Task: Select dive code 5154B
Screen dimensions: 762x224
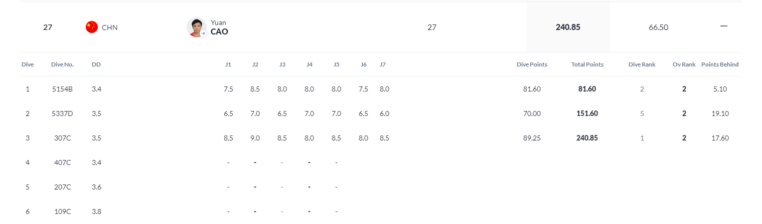Action: pos(63,89)
